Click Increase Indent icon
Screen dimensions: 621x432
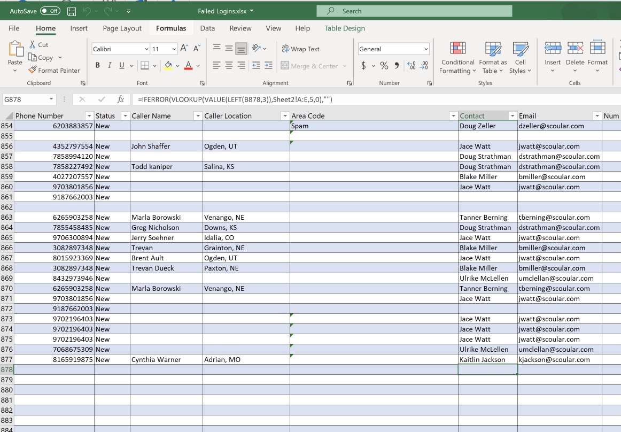click(x=268, y=65)
